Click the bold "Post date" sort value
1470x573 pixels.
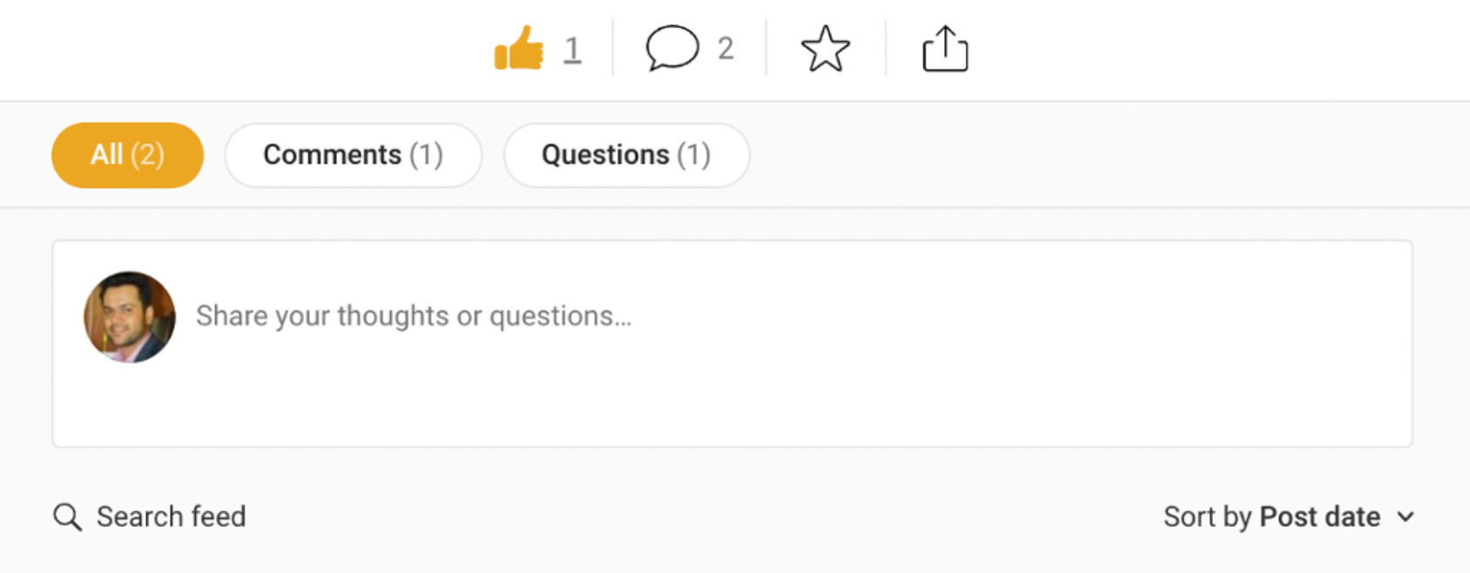click(x=1319, y=516)
